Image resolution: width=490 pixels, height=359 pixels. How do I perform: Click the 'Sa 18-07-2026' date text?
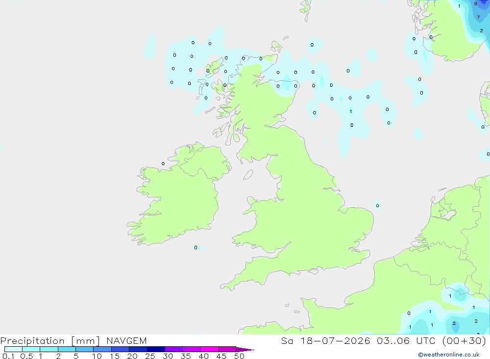click(x=325, y=340)
